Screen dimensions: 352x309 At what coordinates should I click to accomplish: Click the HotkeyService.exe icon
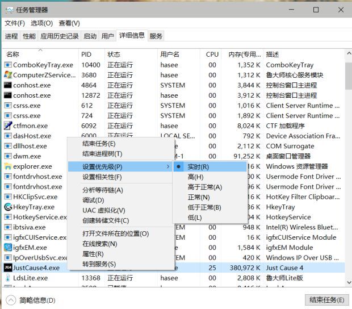click(8, 217)
